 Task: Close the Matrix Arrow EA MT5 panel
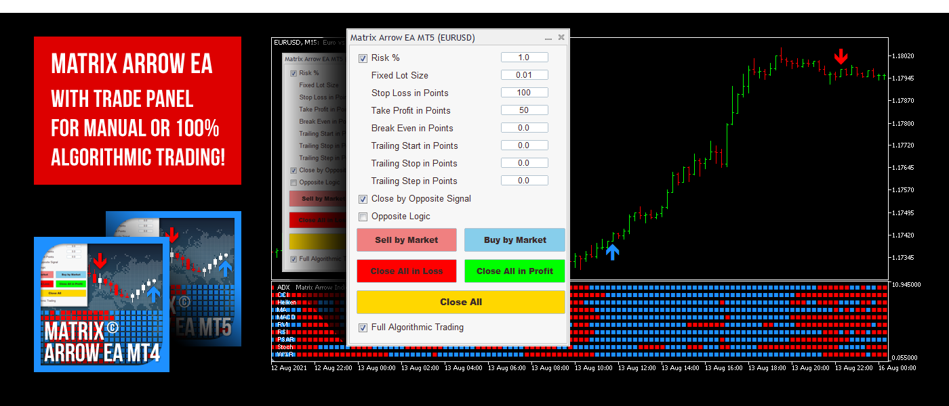tap(561, 37)
